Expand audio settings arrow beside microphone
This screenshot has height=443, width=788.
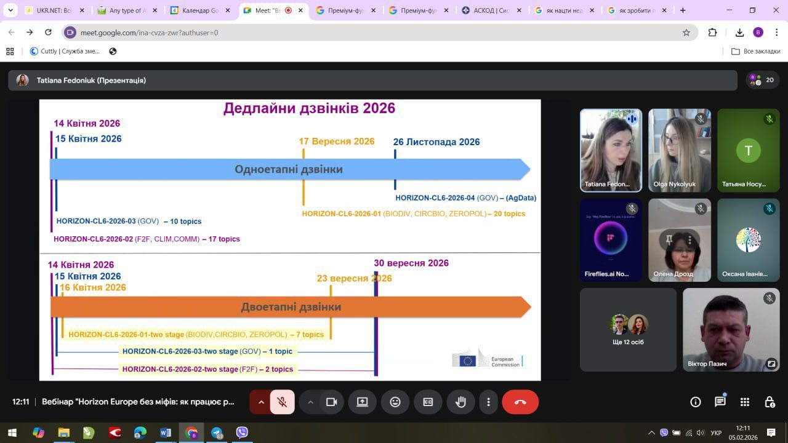pos(261,402)
